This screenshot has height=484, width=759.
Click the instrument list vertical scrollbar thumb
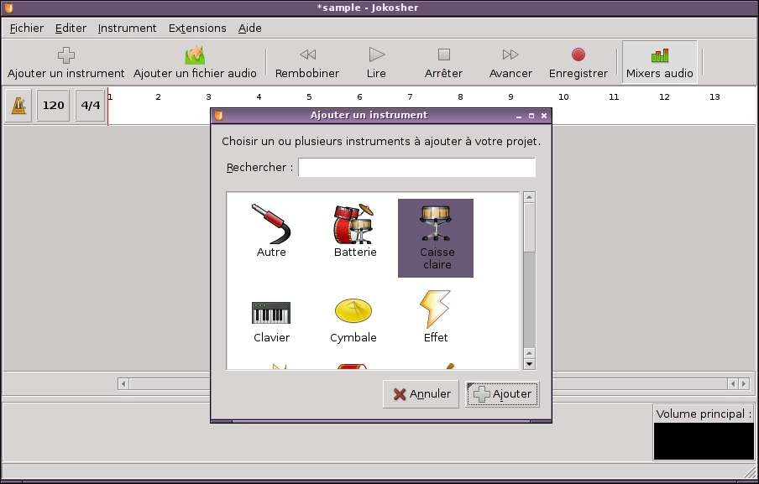point(529,227)
